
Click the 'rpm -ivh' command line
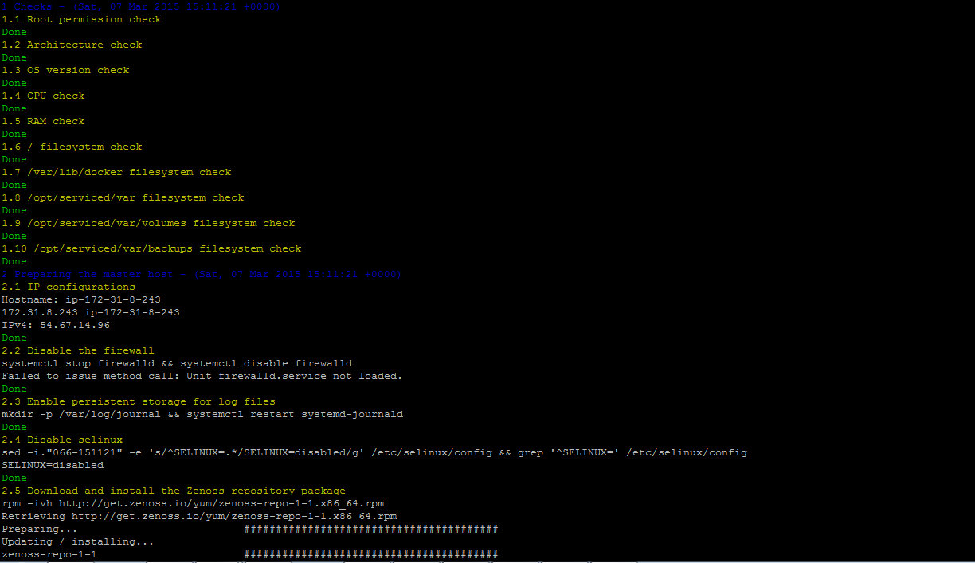tap(193, 503)
